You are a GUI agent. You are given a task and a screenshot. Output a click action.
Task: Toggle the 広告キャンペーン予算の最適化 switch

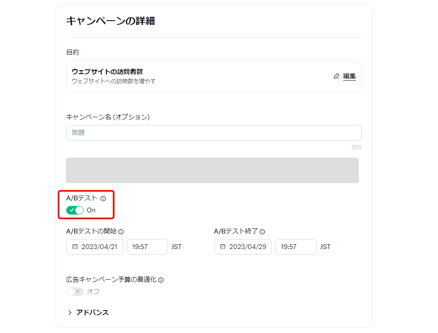click(x=75, y=292)
